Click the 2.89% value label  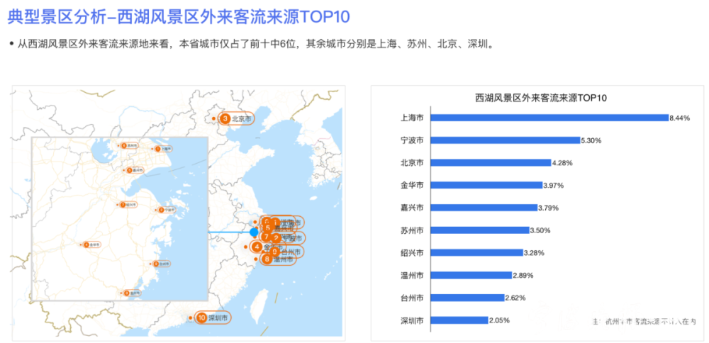(x=523, y=275)
